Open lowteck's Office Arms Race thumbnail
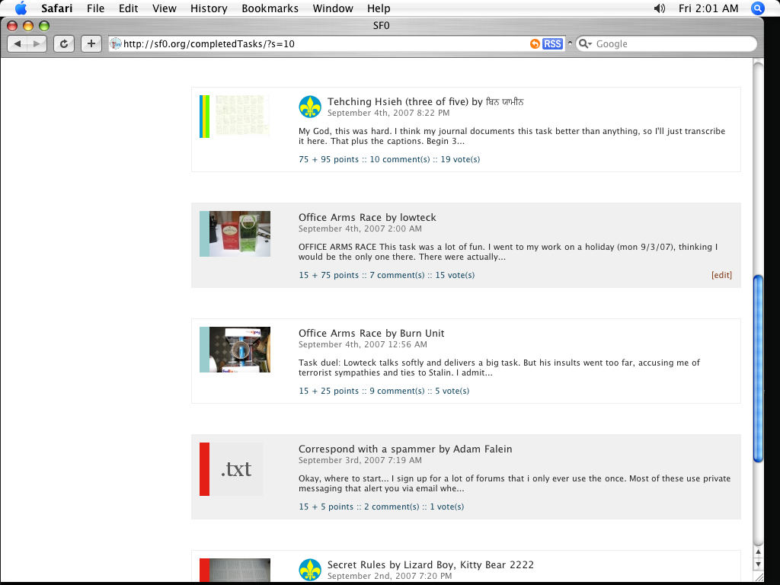This screenshot has width=780, height=585. 239,234
